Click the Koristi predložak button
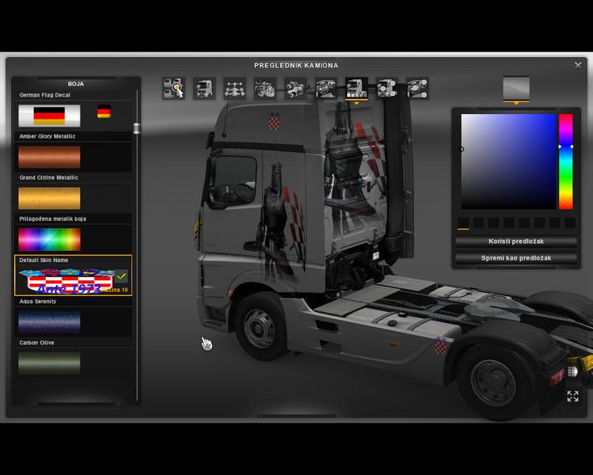 (x=517, y=241)
